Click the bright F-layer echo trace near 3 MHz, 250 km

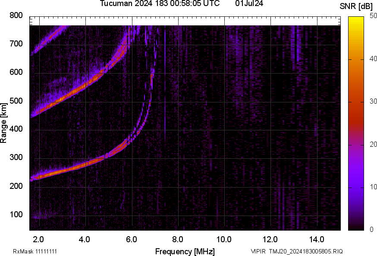click(x=63, y=171)
